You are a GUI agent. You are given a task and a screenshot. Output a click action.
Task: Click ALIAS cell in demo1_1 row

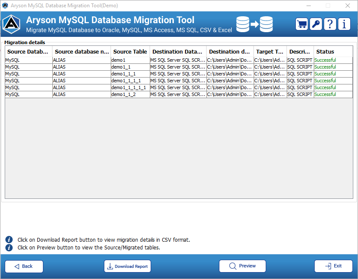click(82, 67)
